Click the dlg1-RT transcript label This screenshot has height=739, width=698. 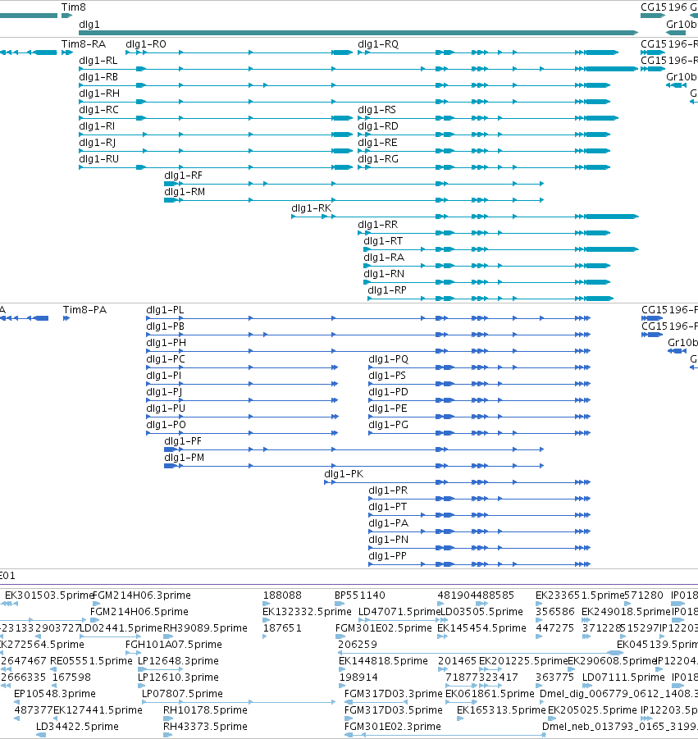point(383,241)
